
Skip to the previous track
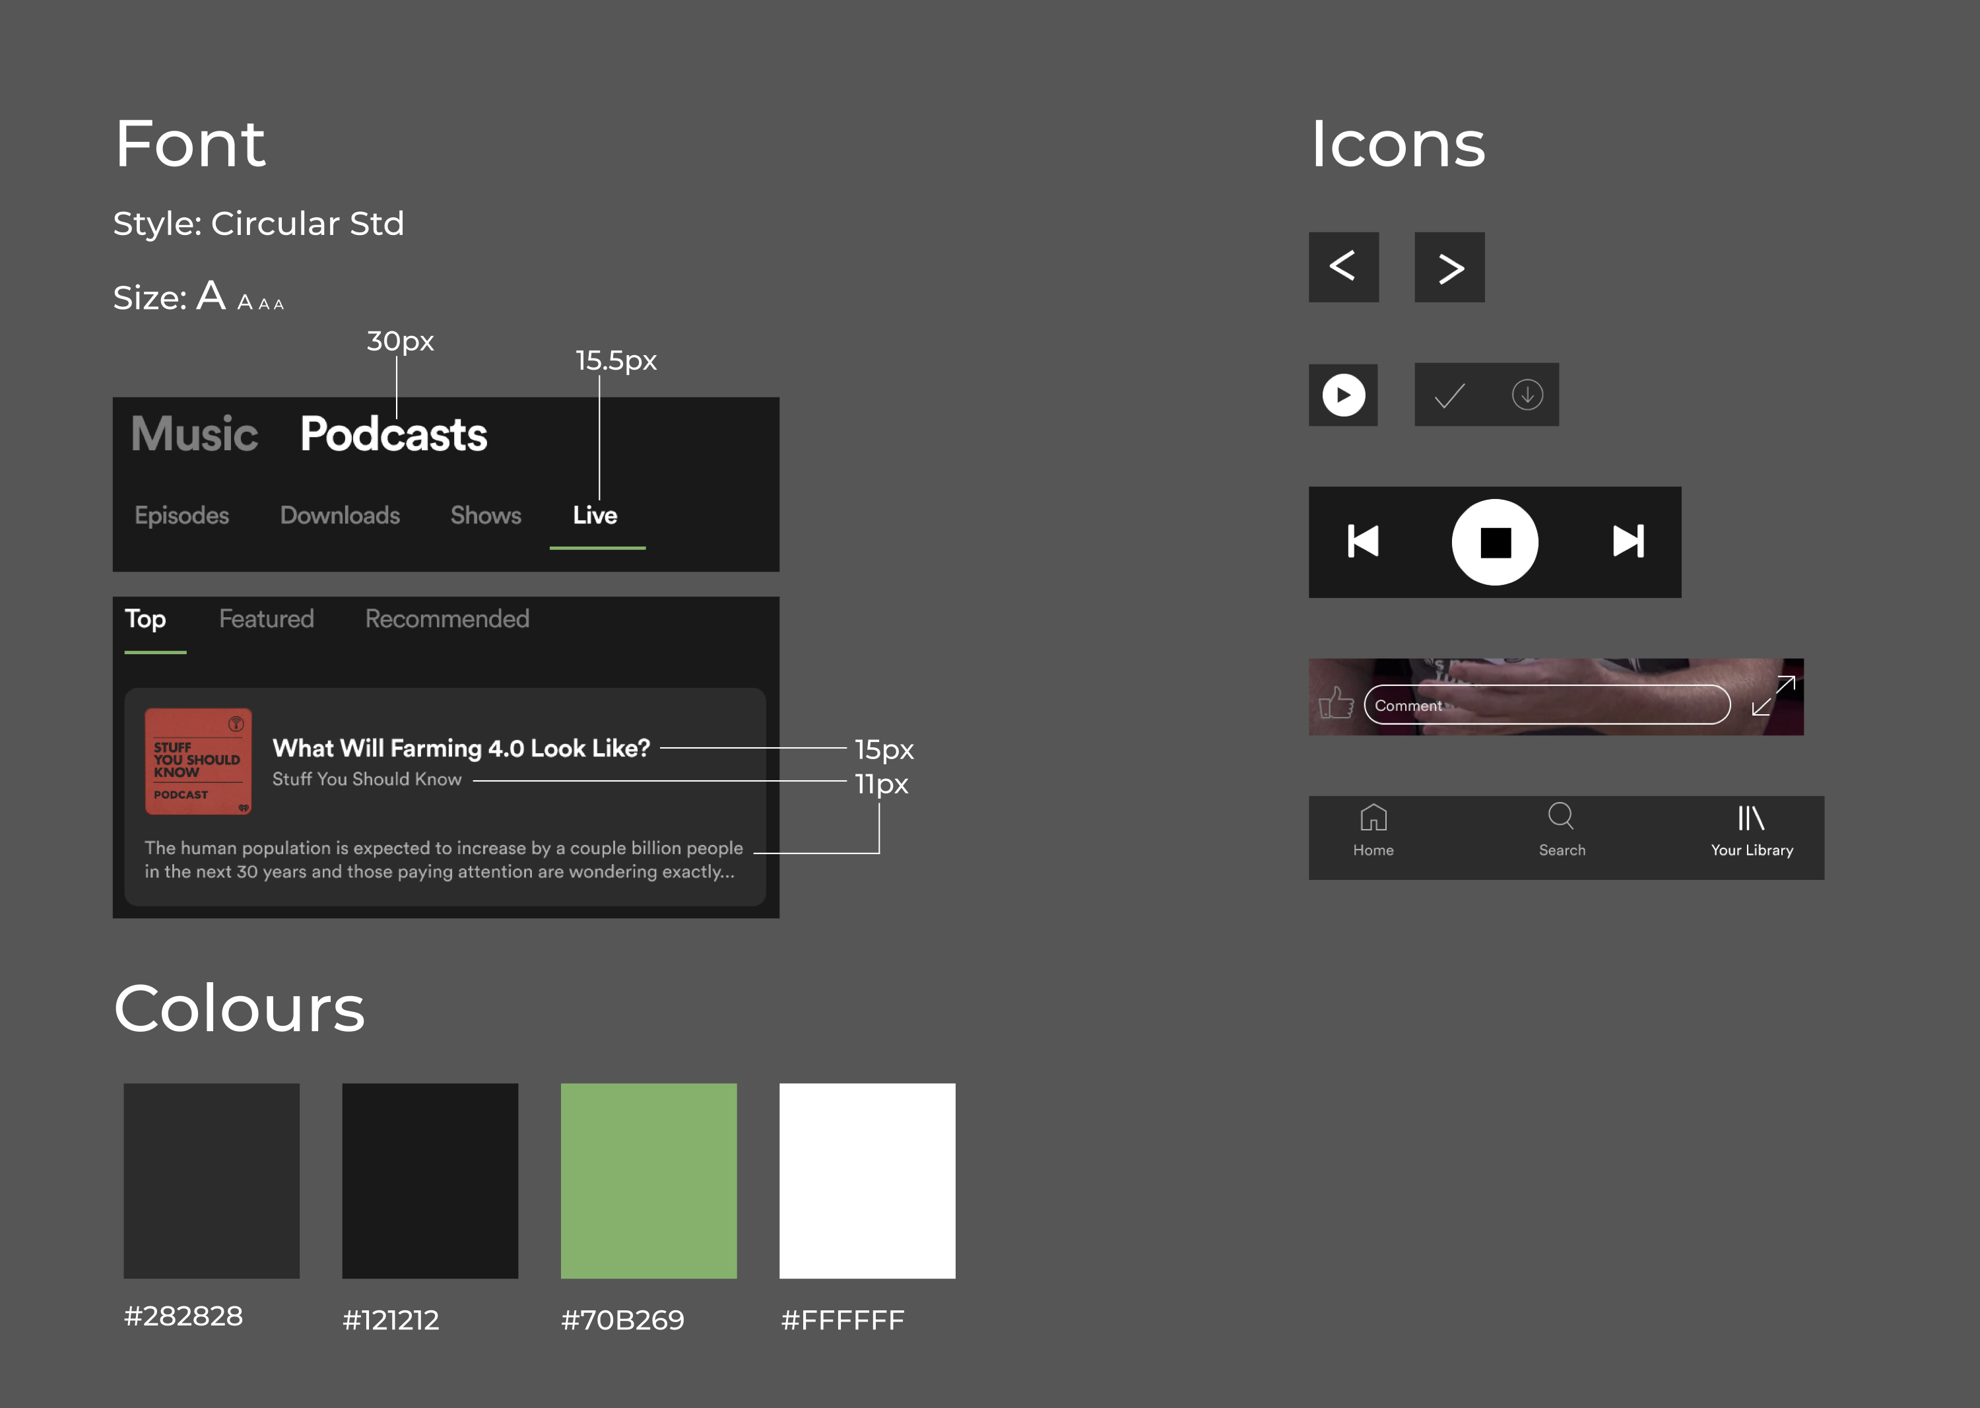1363,542
